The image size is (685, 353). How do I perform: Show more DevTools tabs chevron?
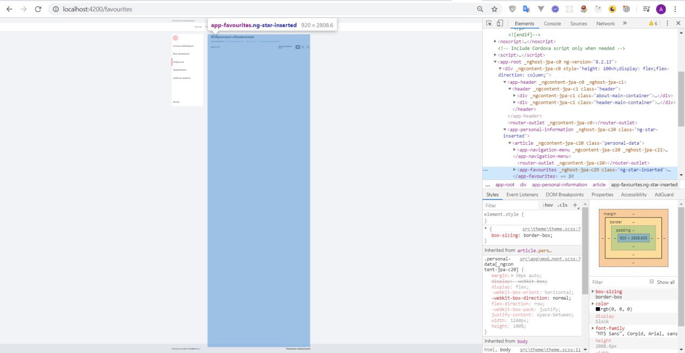tap(625, 23)
